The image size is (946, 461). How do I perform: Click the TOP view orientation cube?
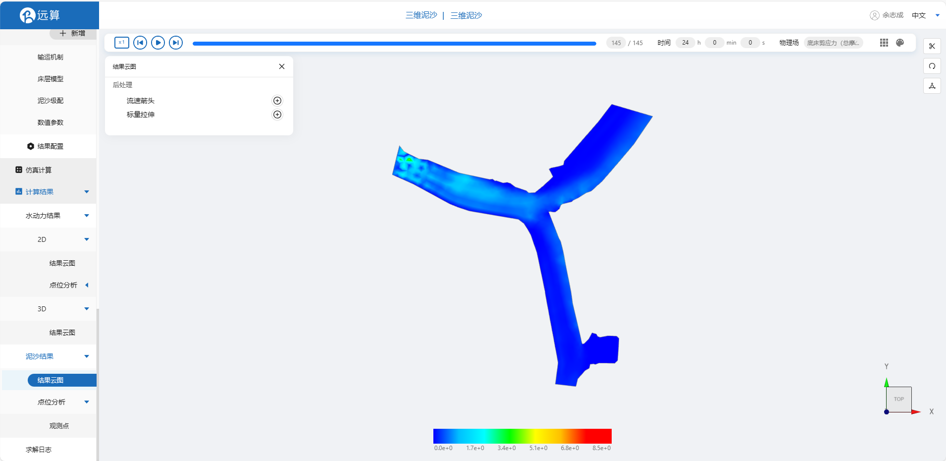899,399
